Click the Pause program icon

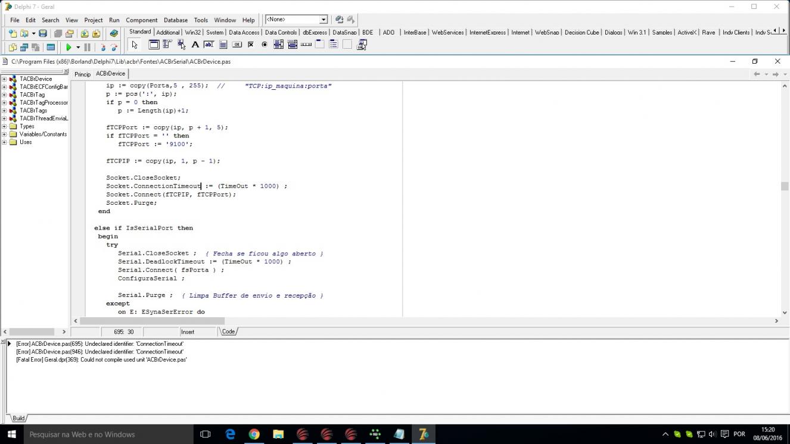coord(87,47)
